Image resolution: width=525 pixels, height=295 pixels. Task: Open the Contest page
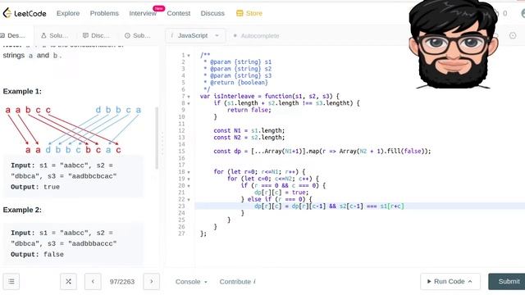pos(179,13)
